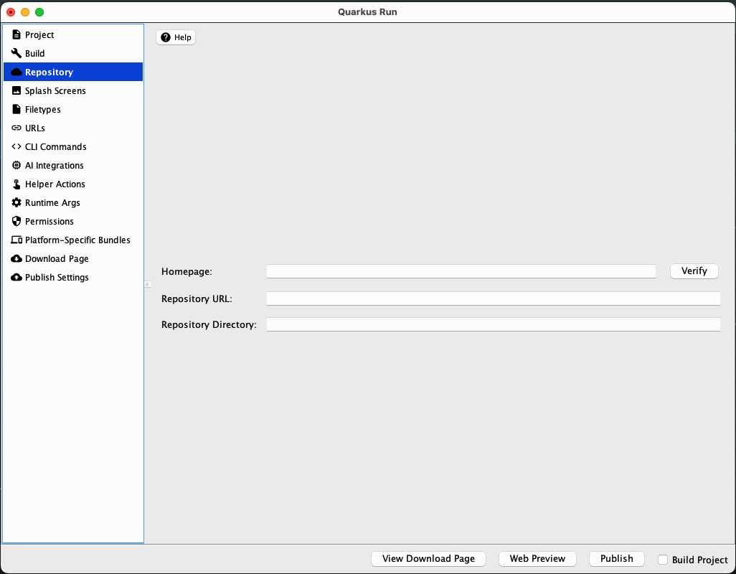Open the Project section
The height and width of the screenshot is (574, 736).
[x=73, y=34]
